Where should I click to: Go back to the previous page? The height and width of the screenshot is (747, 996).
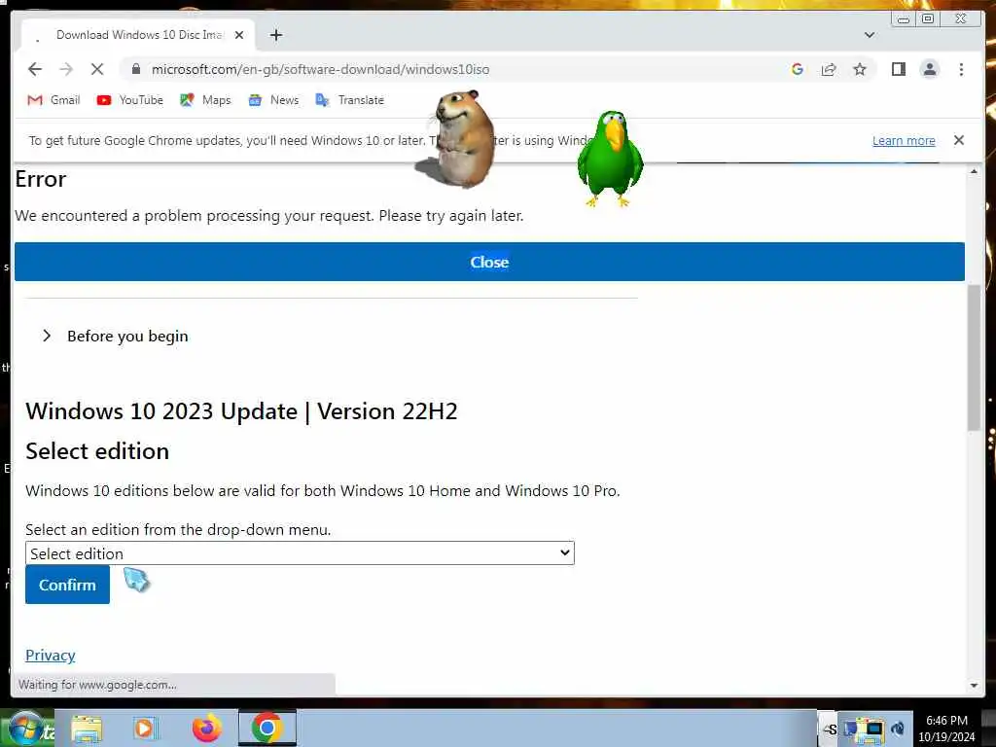coord(35,69)
